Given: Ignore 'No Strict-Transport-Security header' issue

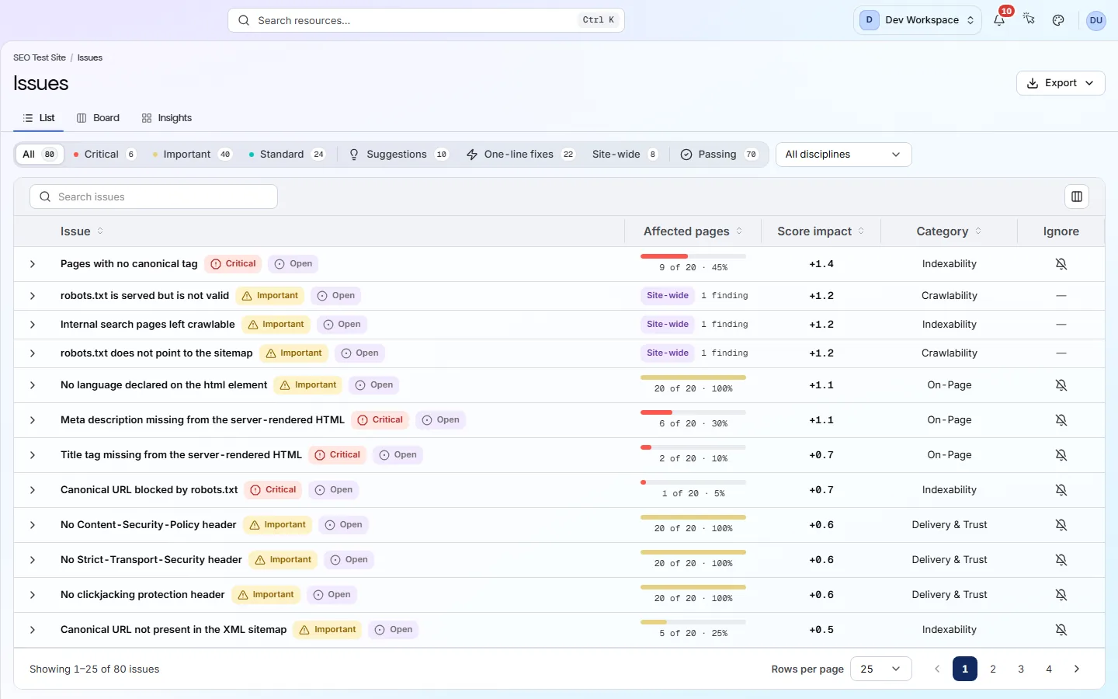Looking at the screenshot, I should coord(1061,560).
